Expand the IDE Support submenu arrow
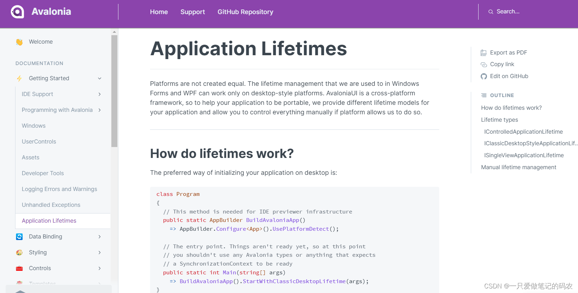 100,94
